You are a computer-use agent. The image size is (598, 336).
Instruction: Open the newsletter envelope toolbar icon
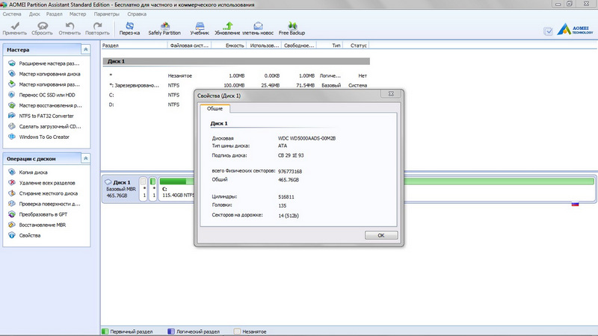258,25
